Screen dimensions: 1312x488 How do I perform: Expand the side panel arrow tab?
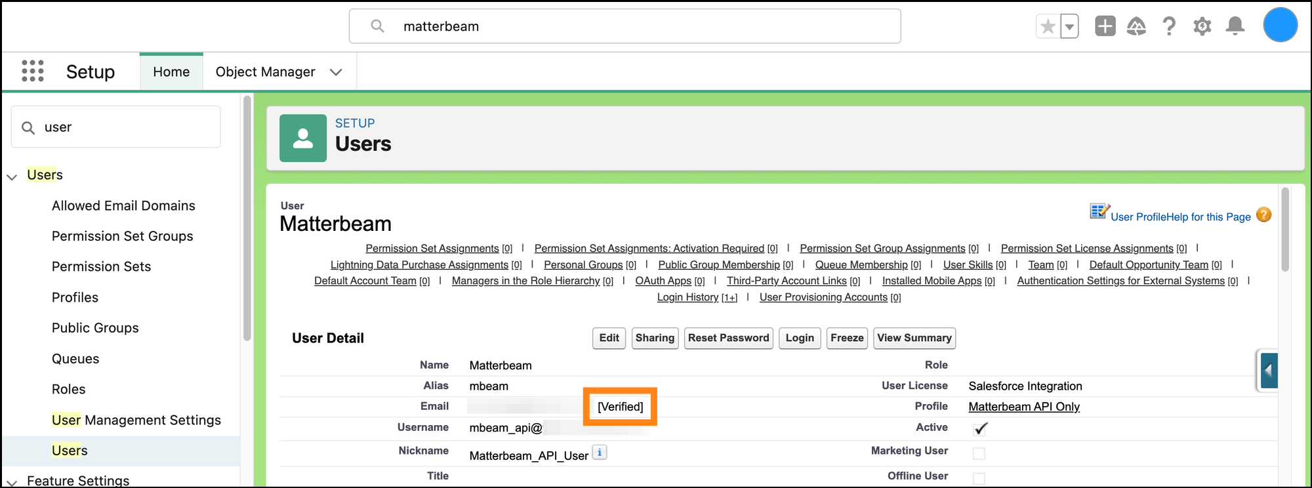(x=1267, y=371)
